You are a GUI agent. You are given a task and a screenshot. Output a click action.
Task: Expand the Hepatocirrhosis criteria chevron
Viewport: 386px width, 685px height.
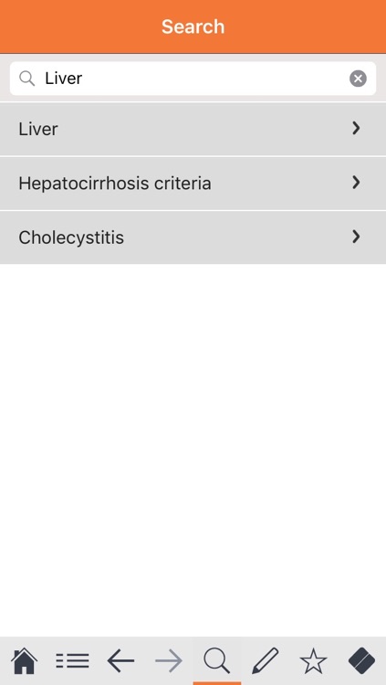tap(356, 182)
